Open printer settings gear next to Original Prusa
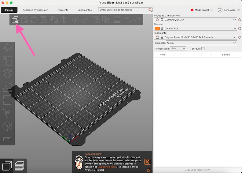The width and height of the screenshot is (242, 173). (x=240, y=37)
